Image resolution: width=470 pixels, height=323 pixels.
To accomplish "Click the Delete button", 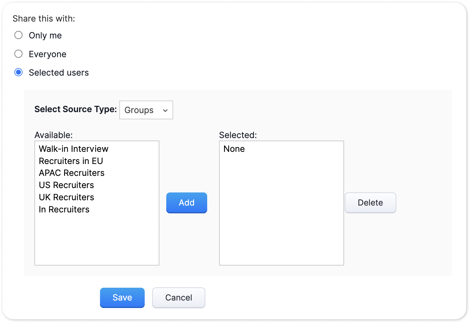I will click(x=370, y=203).
